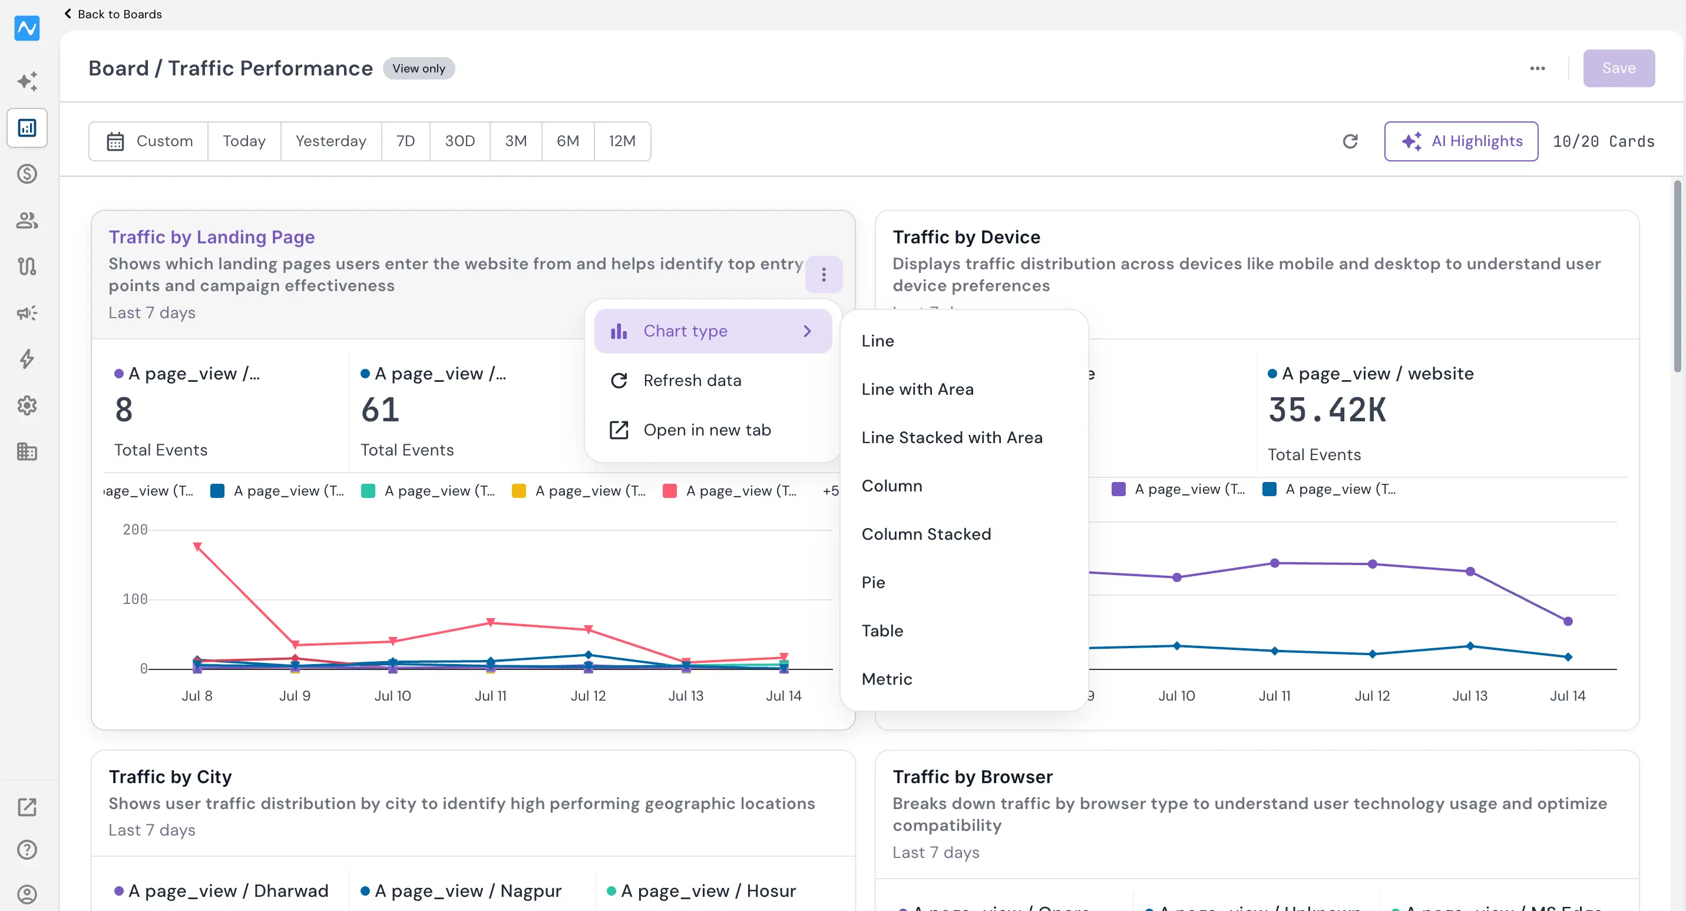Image resolution: width=1686 pixels, height=911 pixels.
Task: Click the AI Highlights button
Action: pyautogui.click(x=1461, y=141)
